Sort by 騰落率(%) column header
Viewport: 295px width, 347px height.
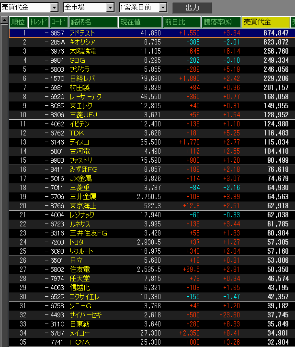click(x=221, y=22)
